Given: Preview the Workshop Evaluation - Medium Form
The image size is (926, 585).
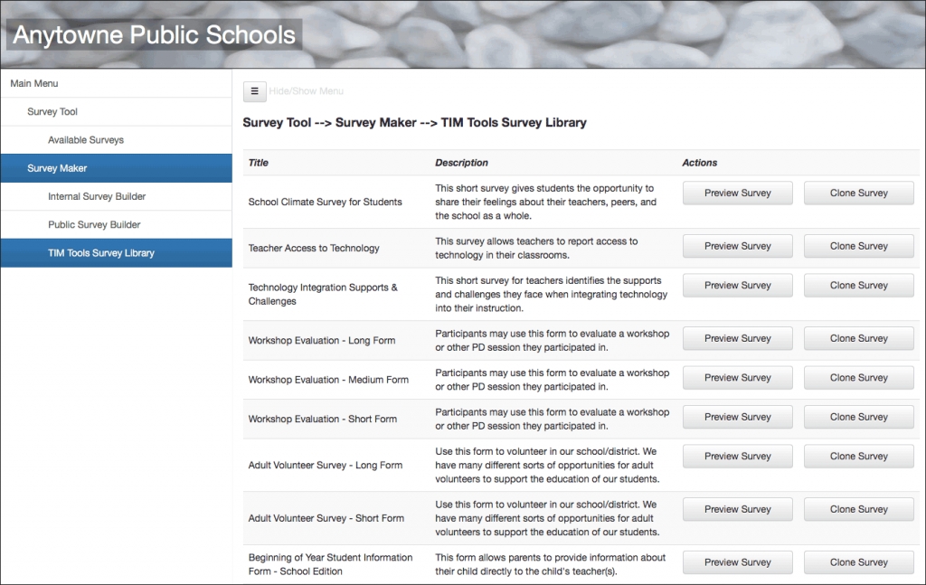Looking at the screenshot, I should point(737,377).
